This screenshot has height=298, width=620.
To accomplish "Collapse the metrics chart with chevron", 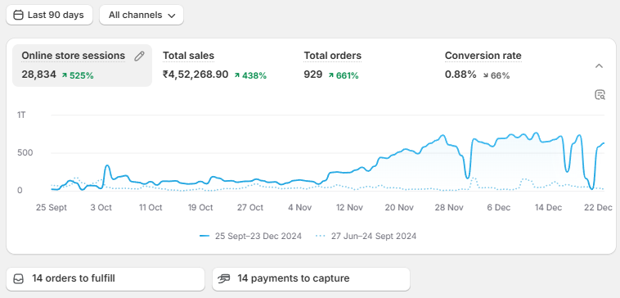I will [x=599, y=65].
